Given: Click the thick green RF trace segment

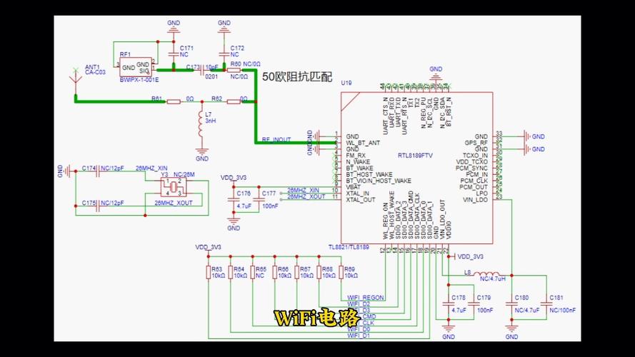Looking at the screenshot, I should (x=256, y=106).
